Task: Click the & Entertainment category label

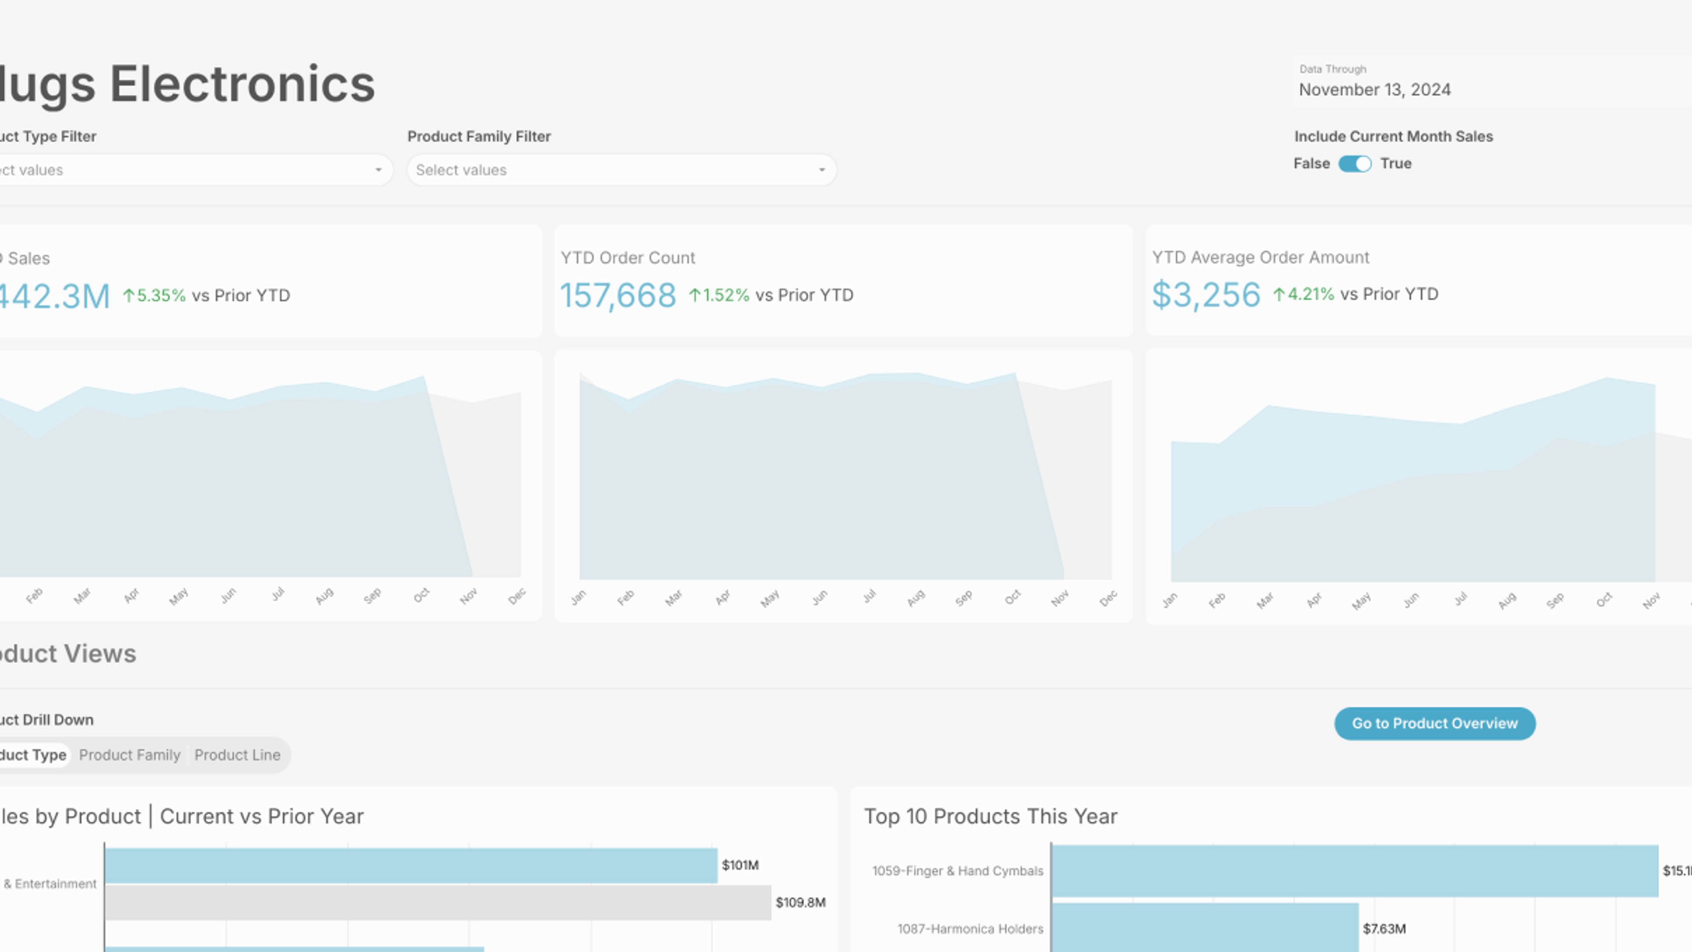Action: (50, 884)
